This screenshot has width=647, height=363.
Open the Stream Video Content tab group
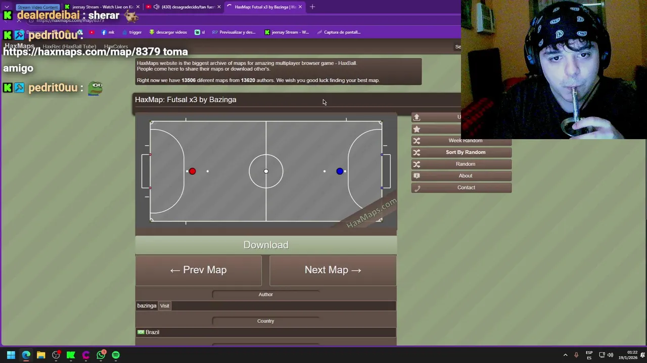(x=37, y=7)
